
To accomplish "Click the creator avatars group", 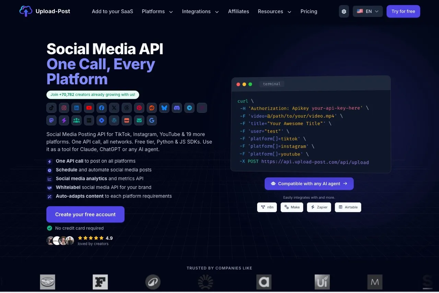I will (60, 241).
